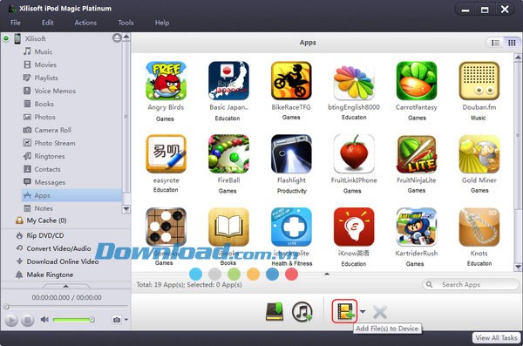Open the Help menu
523x346 pixels.
(162, 23)
